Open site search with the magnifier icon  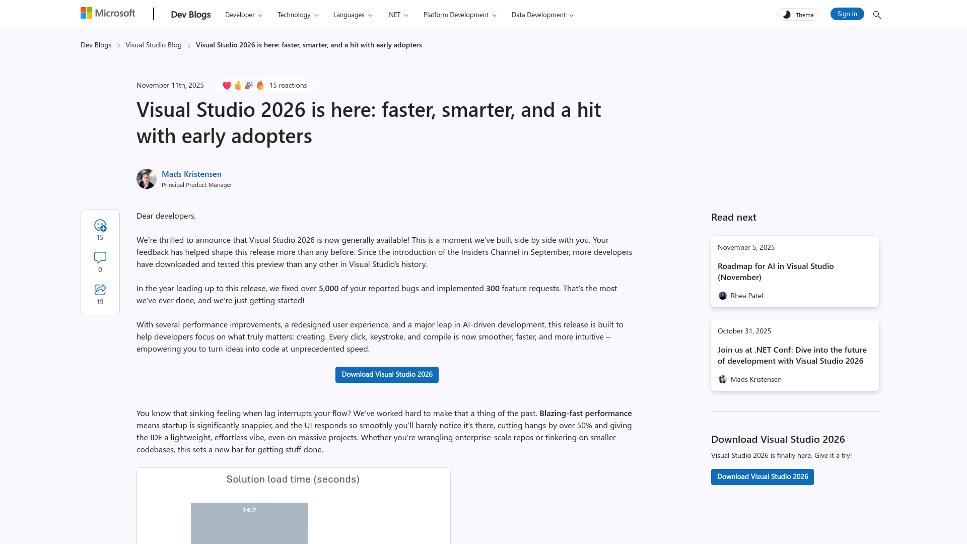point(877,15)
